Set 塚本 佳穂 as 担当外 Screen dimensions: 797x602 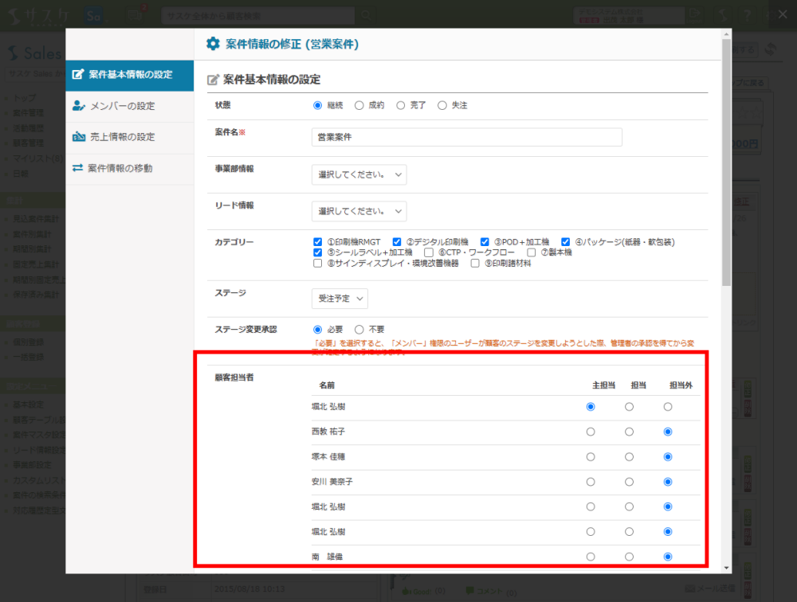668,457
